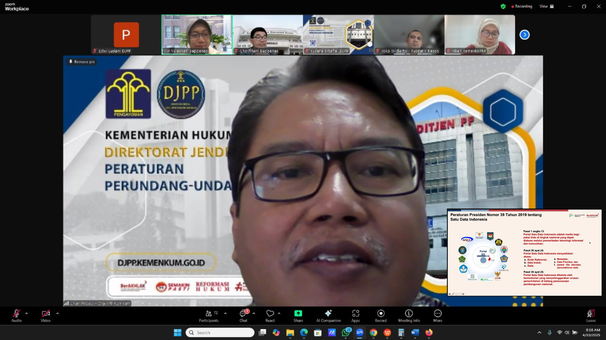Screen dimensions: 606x340
Task: Open the More options menu
Action: [438, 316]
